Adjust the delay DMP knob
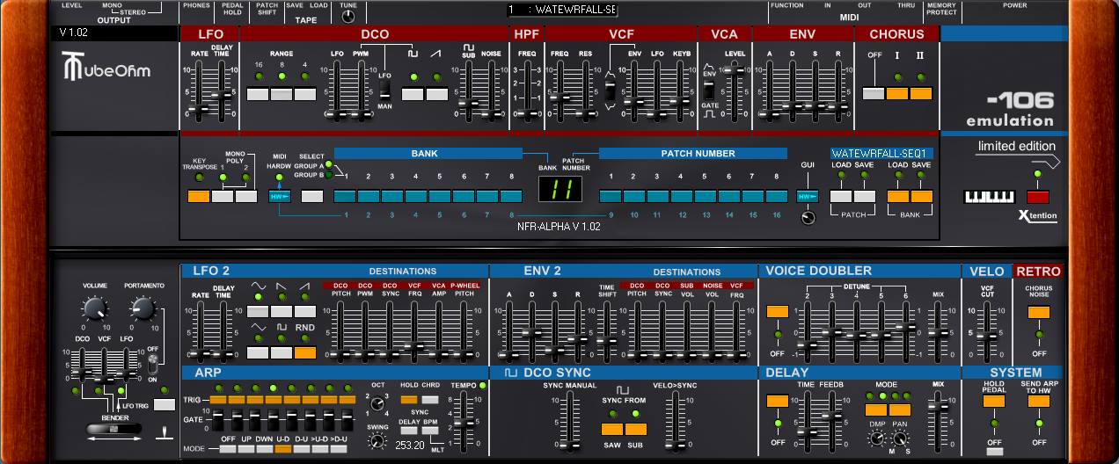Viewport: 1119px width, 464px height. tap(877, 438)
